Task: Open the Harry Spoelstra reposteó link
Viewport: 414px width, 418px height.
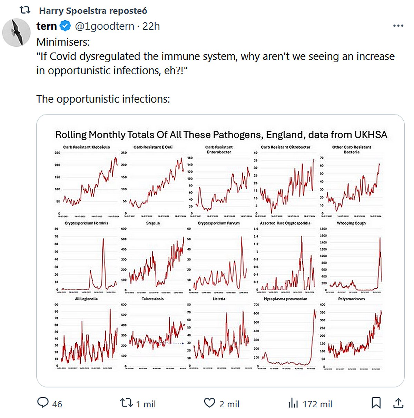Action: [93, 11]
